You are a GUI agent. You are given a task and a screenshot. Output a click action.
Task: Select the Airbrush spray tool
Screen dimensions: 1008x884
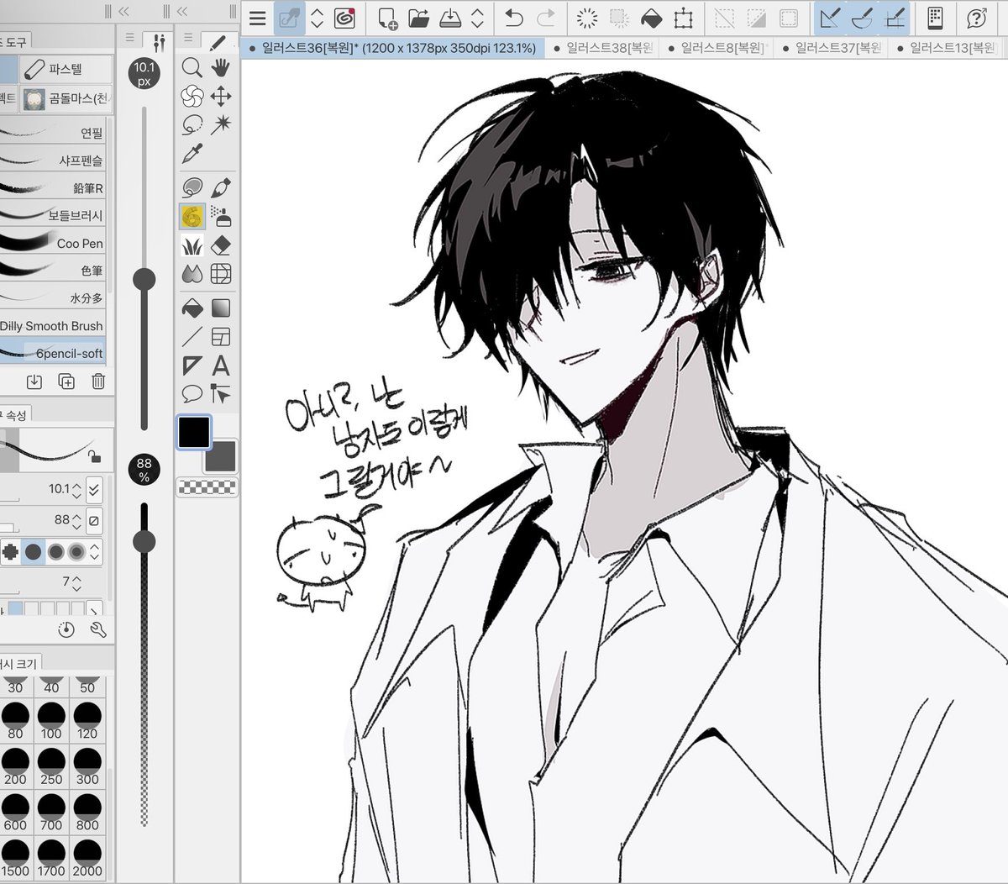[221, 217]
